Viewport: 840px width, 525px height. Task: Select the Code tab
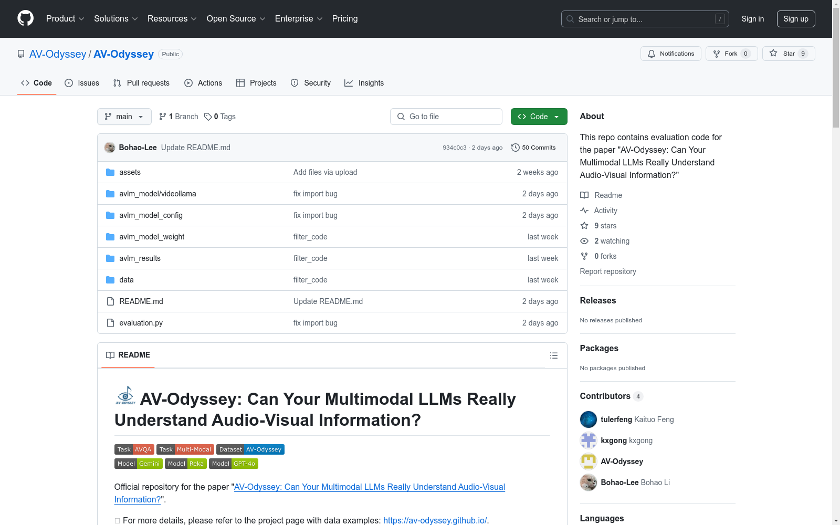point(37,83)
